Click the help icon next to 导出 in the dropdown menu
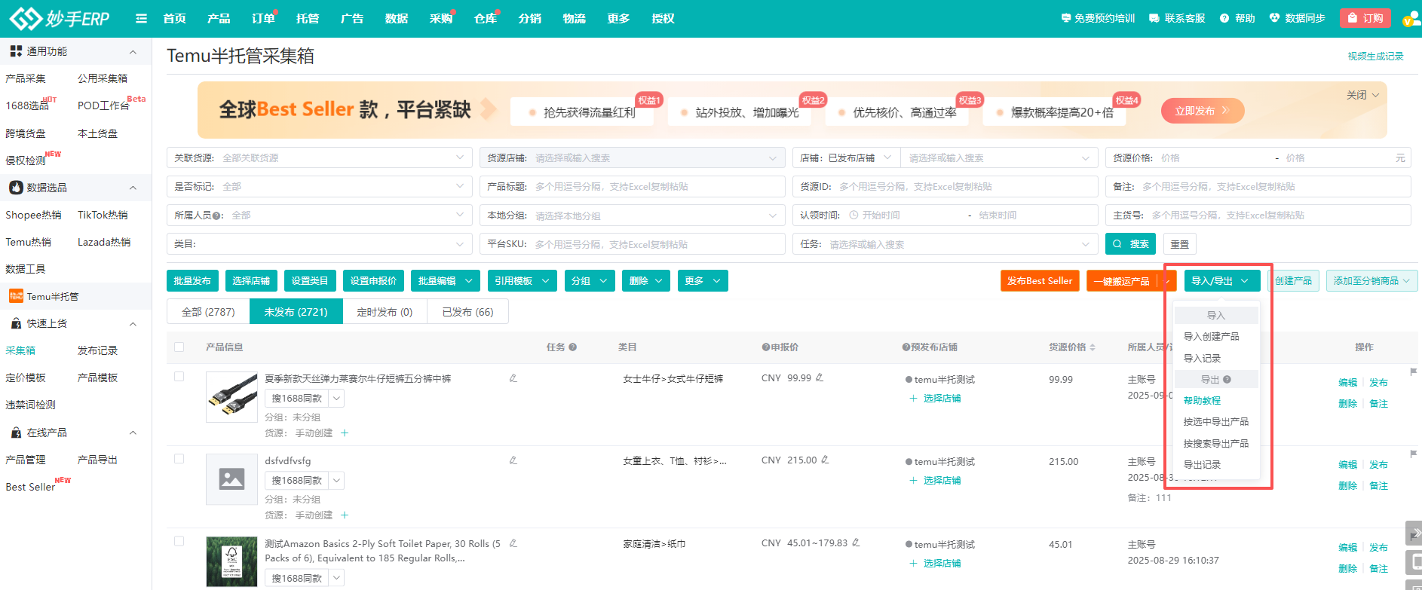The height and width of the screenshot is (590, 1422). pyautogui.click(x=1227, y=380)
